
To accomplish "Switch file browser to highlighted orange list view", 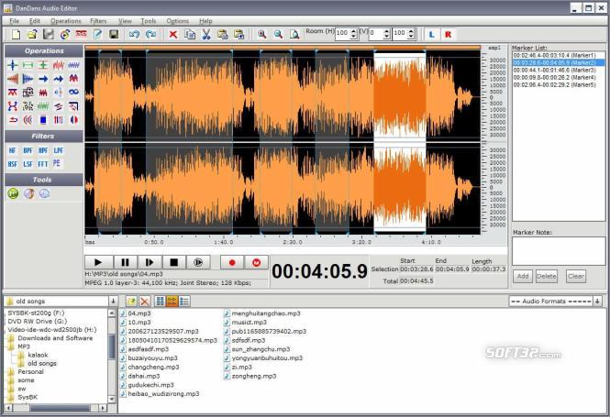I will [172, 302].
